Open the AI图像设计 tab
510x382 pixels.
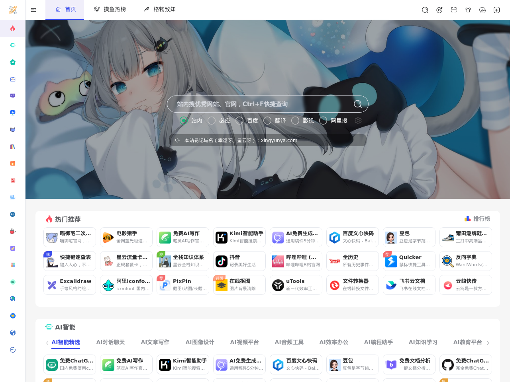tap(200, 342)
